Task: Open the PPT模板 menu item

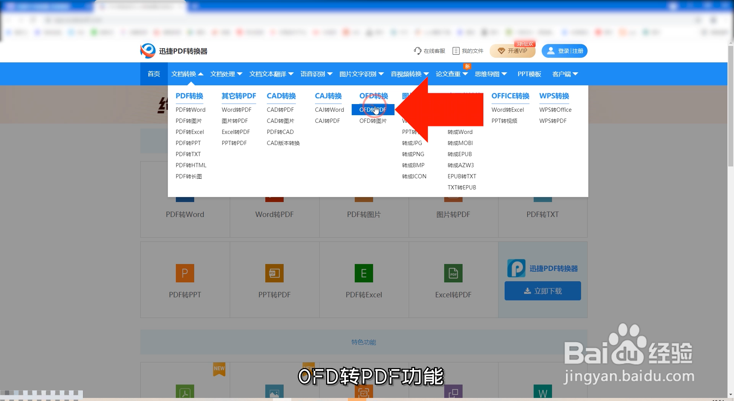Action: [529, 74]
